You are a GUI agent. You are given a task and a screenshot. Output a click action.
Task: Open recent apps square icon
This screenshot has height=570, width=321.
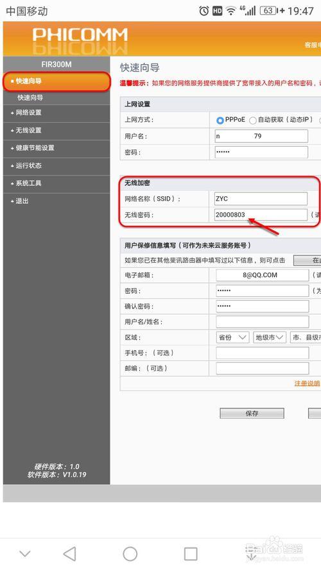pos(191,554)
